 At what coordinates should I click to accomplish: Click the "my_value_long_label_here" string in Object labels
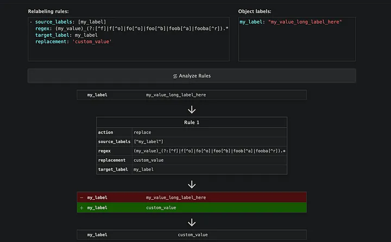point(305,22)
